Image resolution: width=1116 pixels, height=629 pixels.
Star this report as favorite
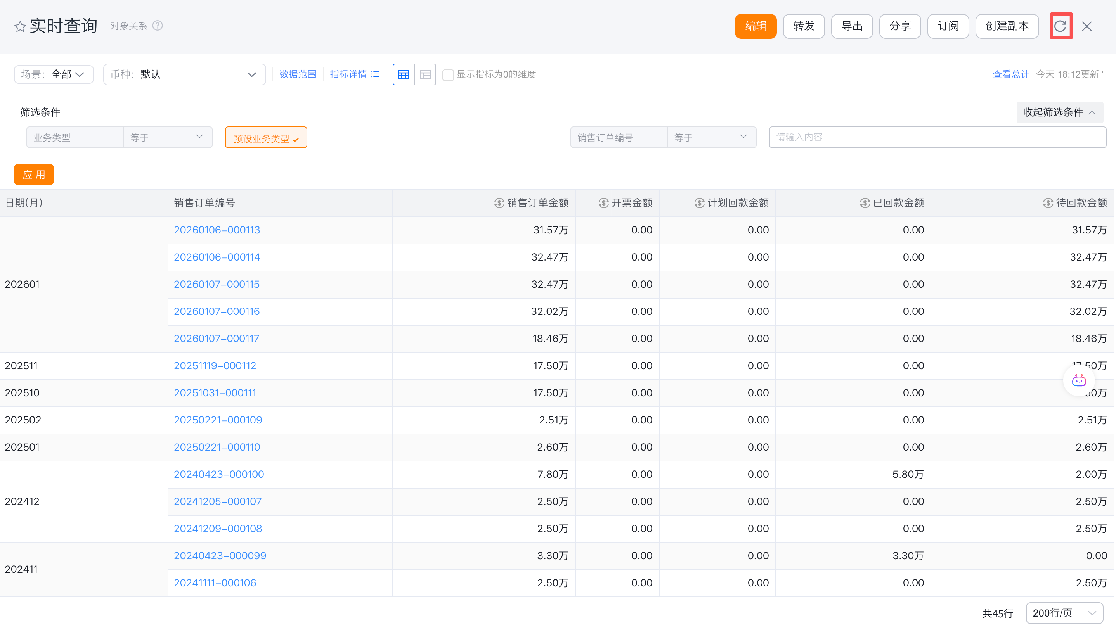coord(20,27)
